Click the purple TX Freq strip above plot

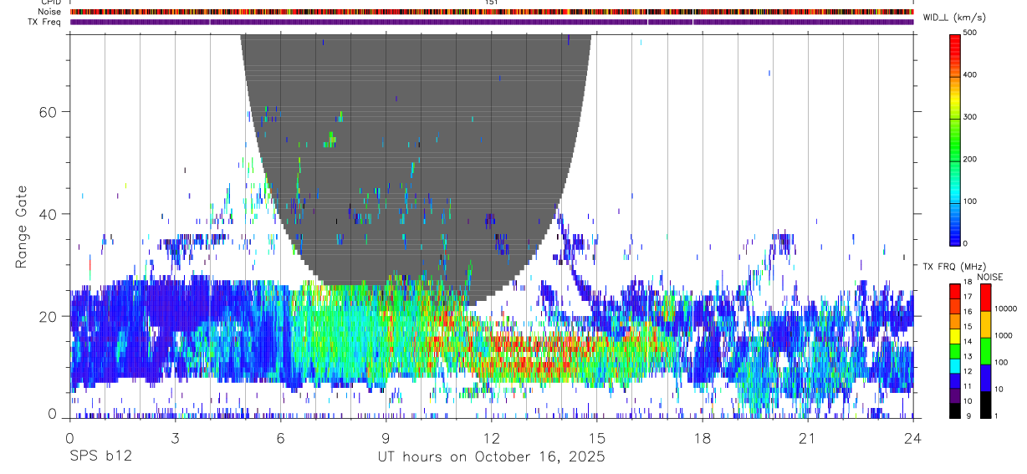point(492,22)
